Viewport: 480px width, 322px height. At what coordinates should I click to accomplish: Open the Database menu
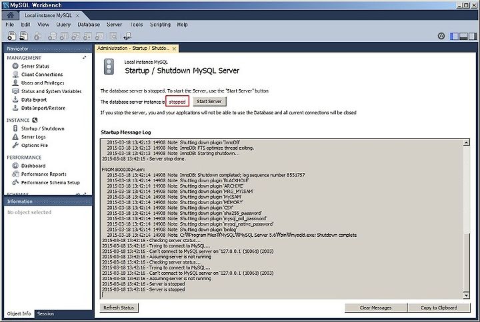click(x=89, y=25)
